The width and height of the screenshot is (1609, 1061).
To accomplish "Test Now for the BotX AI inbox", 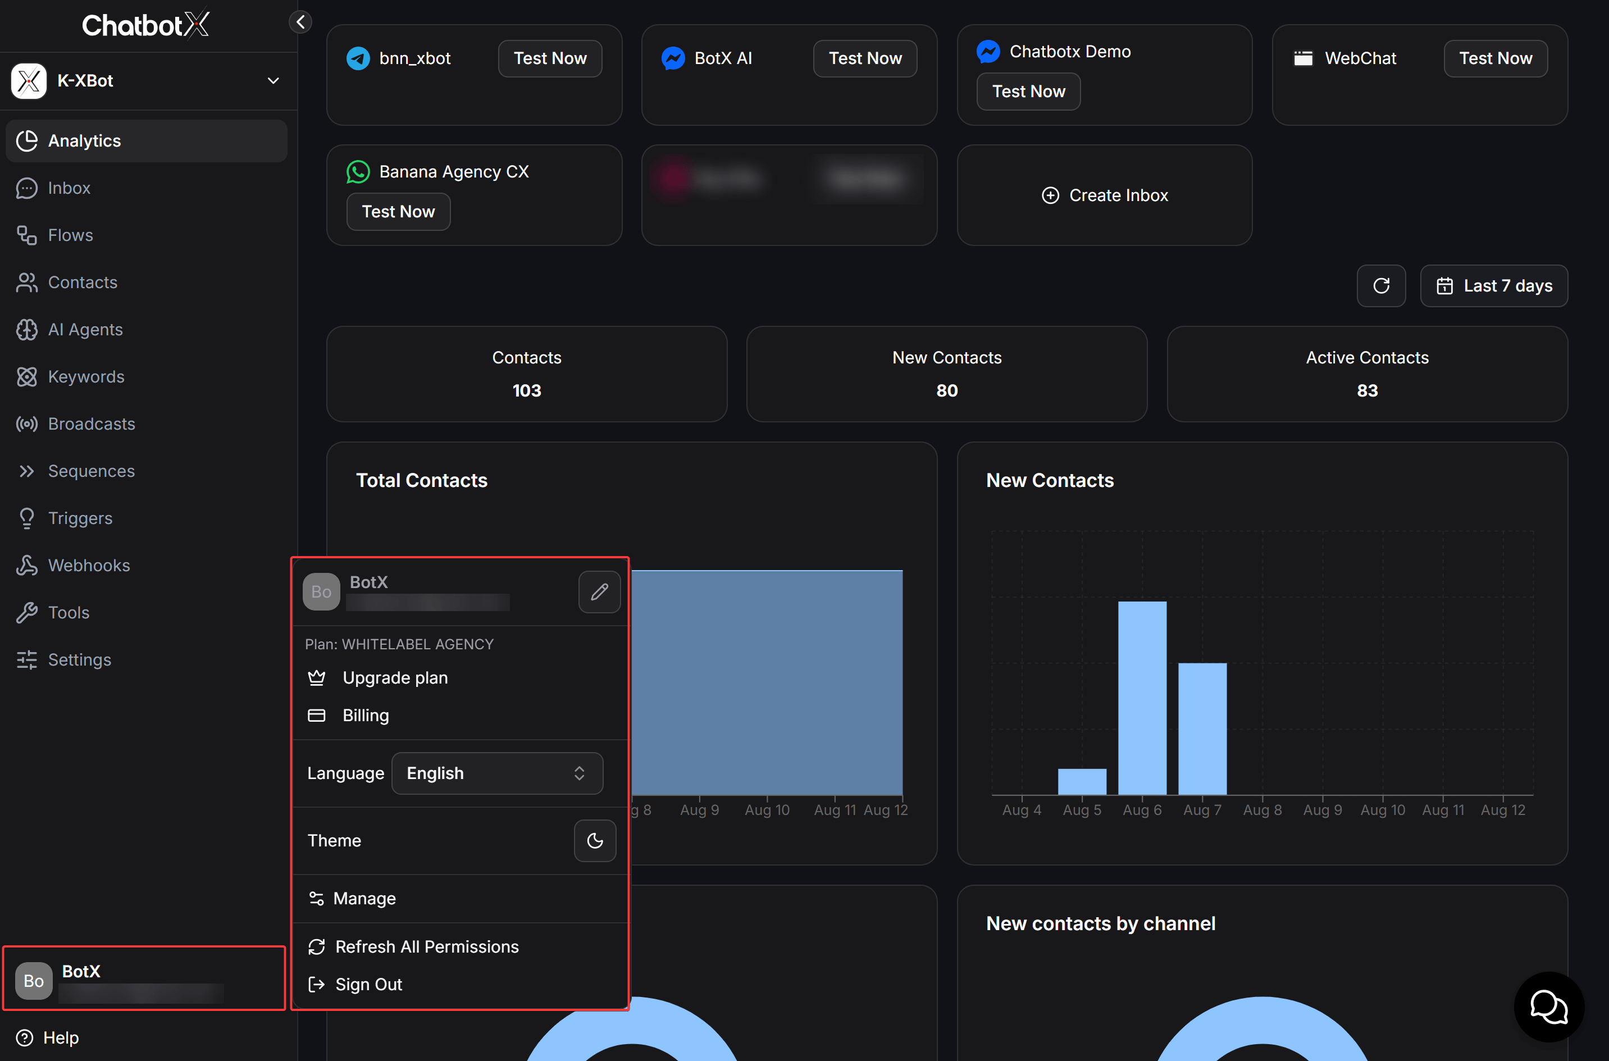I will 865,58.
